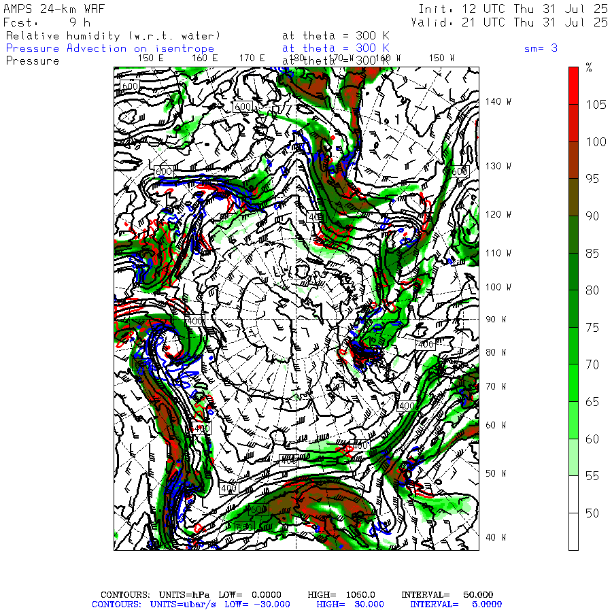Image resolution: width=612 pixels, height=612 pixels.
Task: Pick the bright red swatch above 105
Action: (573, 86)
